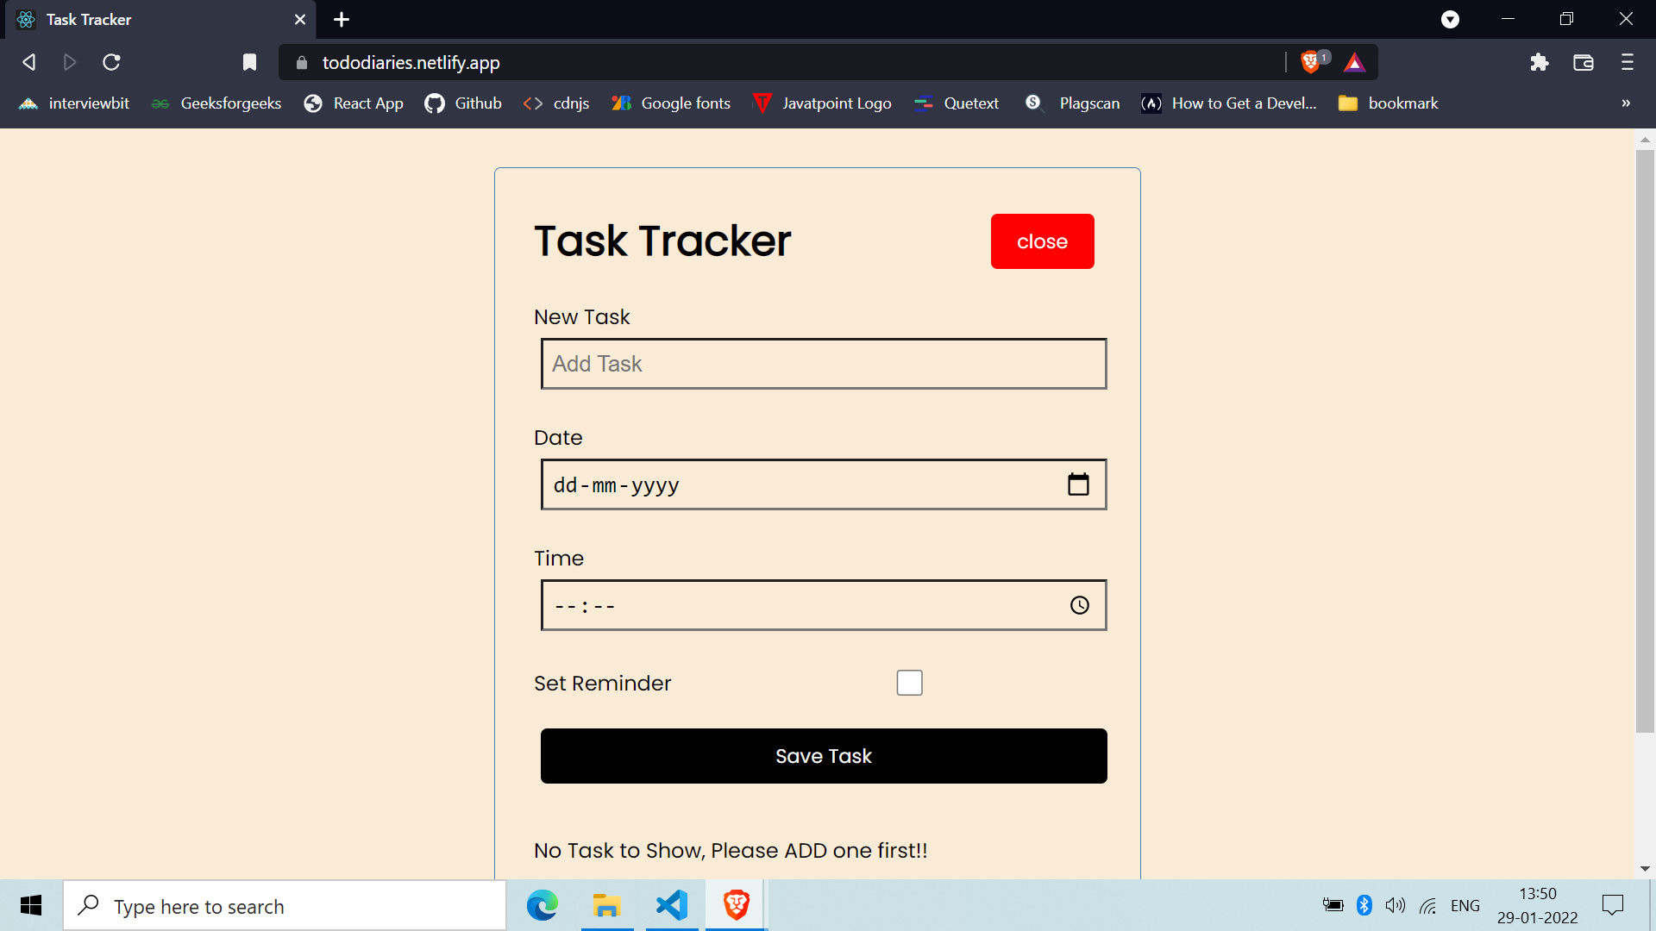
Task: Click the ENG language indicator
Action: click(1465, 906)
